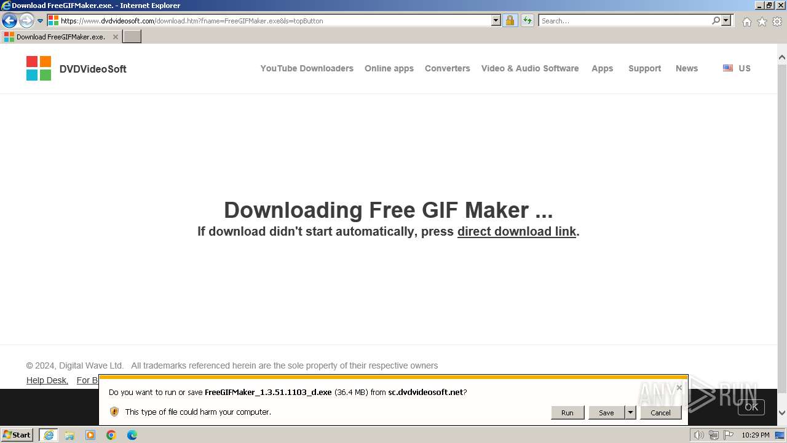Click the magnifier search icon
Viewport: 787px width, 443px height.
[716, 20]
